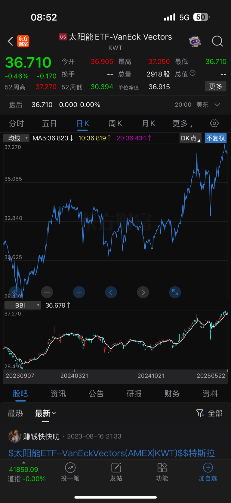231x503 pixels.
Task: Tap the yellow 10:36.819 MA value
Action: tap(95, 138)
